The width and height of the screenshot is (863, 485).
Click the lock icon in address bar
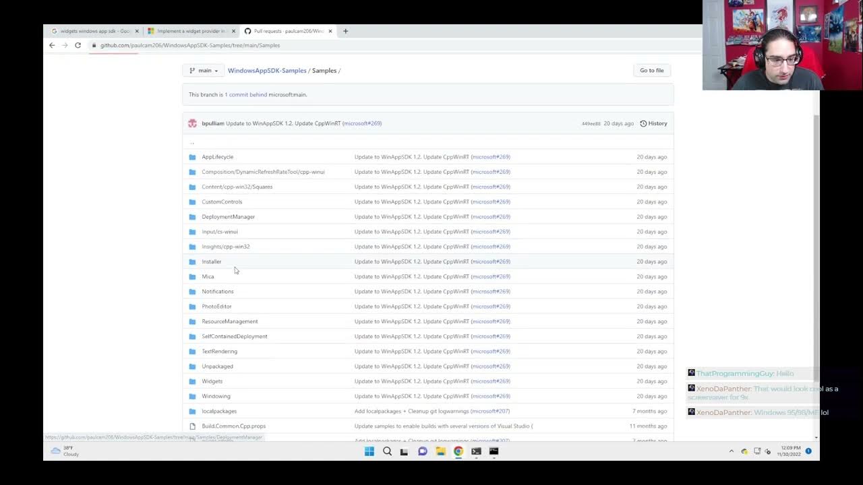coord(94,45)
